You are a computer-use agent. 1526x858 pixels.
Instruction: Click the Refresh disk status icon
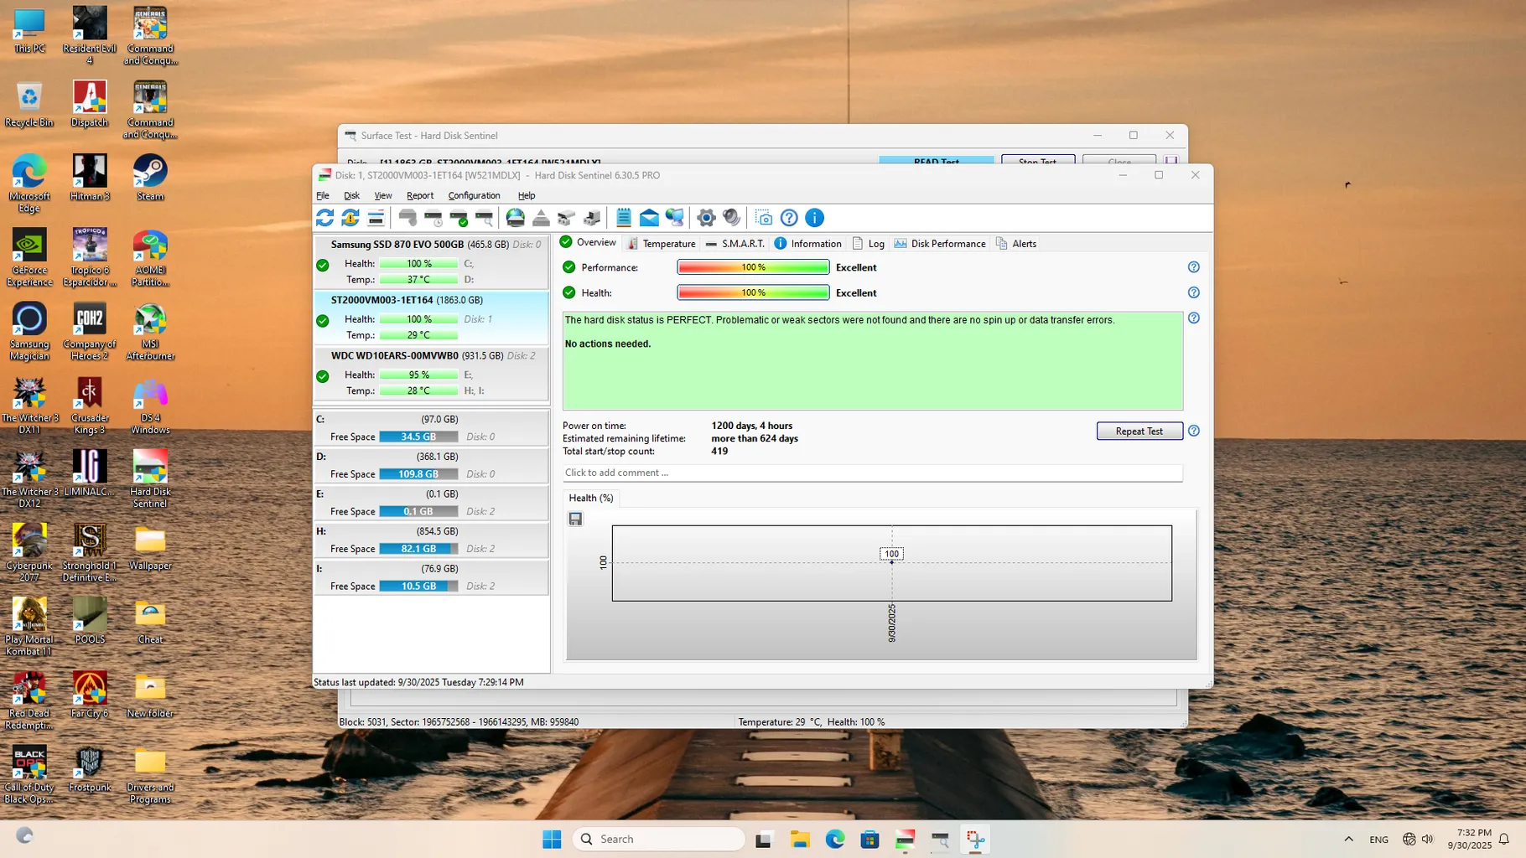point(324,218)
